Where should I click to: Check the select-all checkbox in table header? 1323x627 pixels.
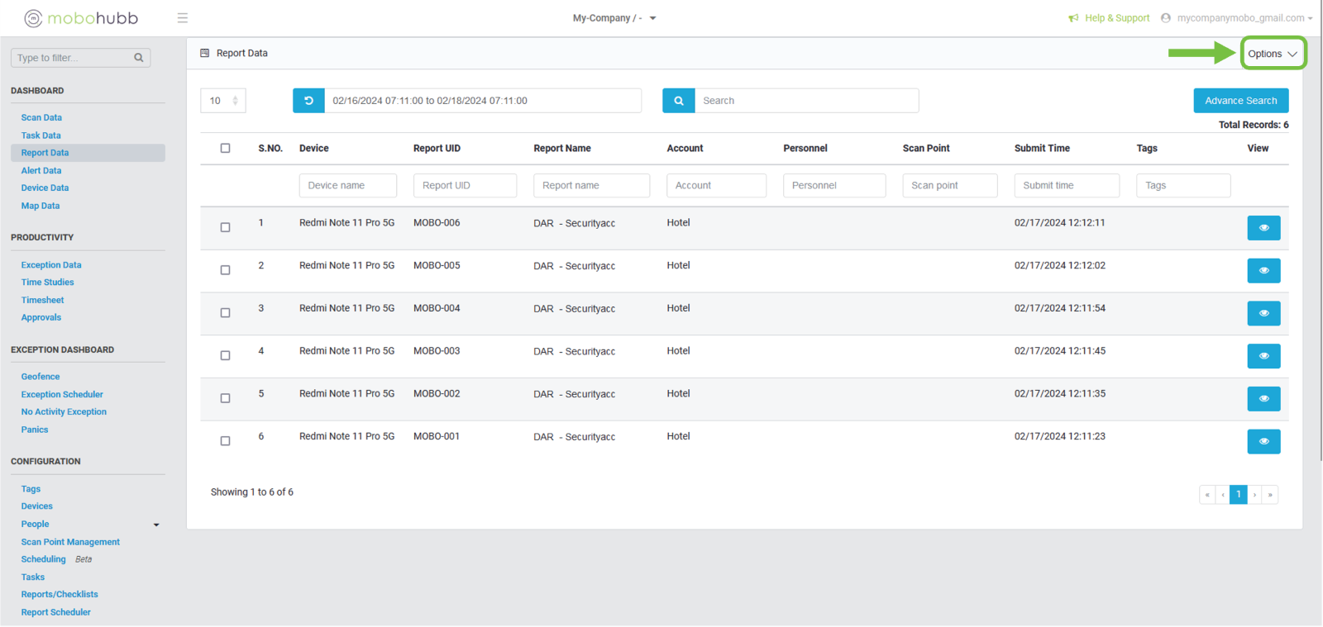tap(225, 149)
